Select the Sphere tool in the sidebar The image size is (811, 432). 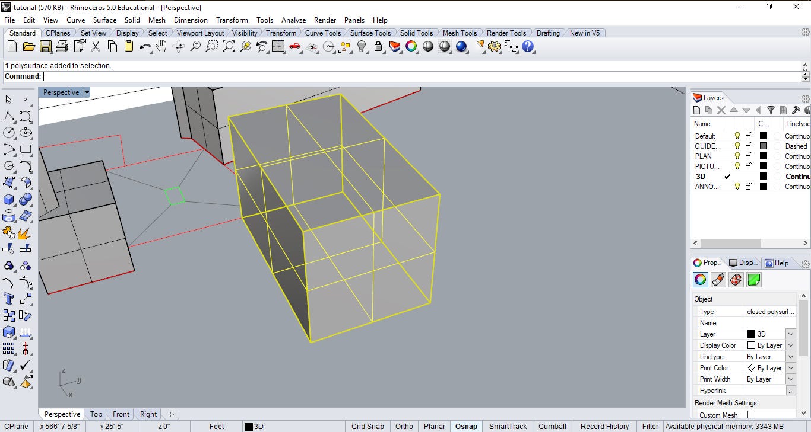[x=26, y=200]
